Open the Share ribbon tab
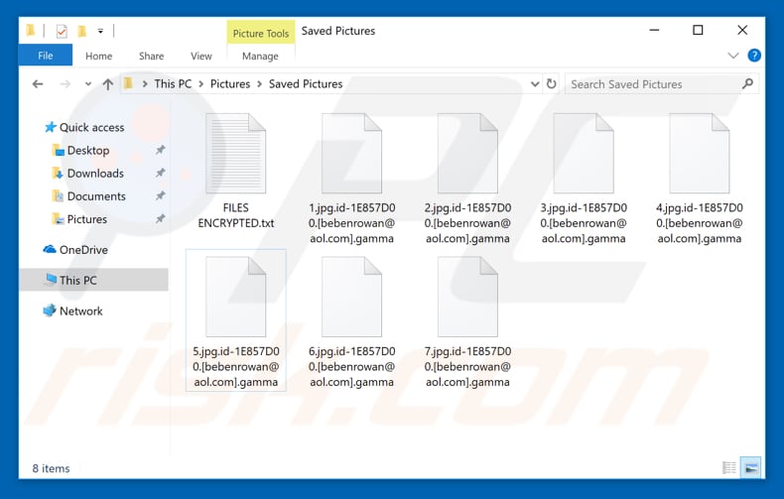This screenshot has height=499, width=784. (152, 57)
